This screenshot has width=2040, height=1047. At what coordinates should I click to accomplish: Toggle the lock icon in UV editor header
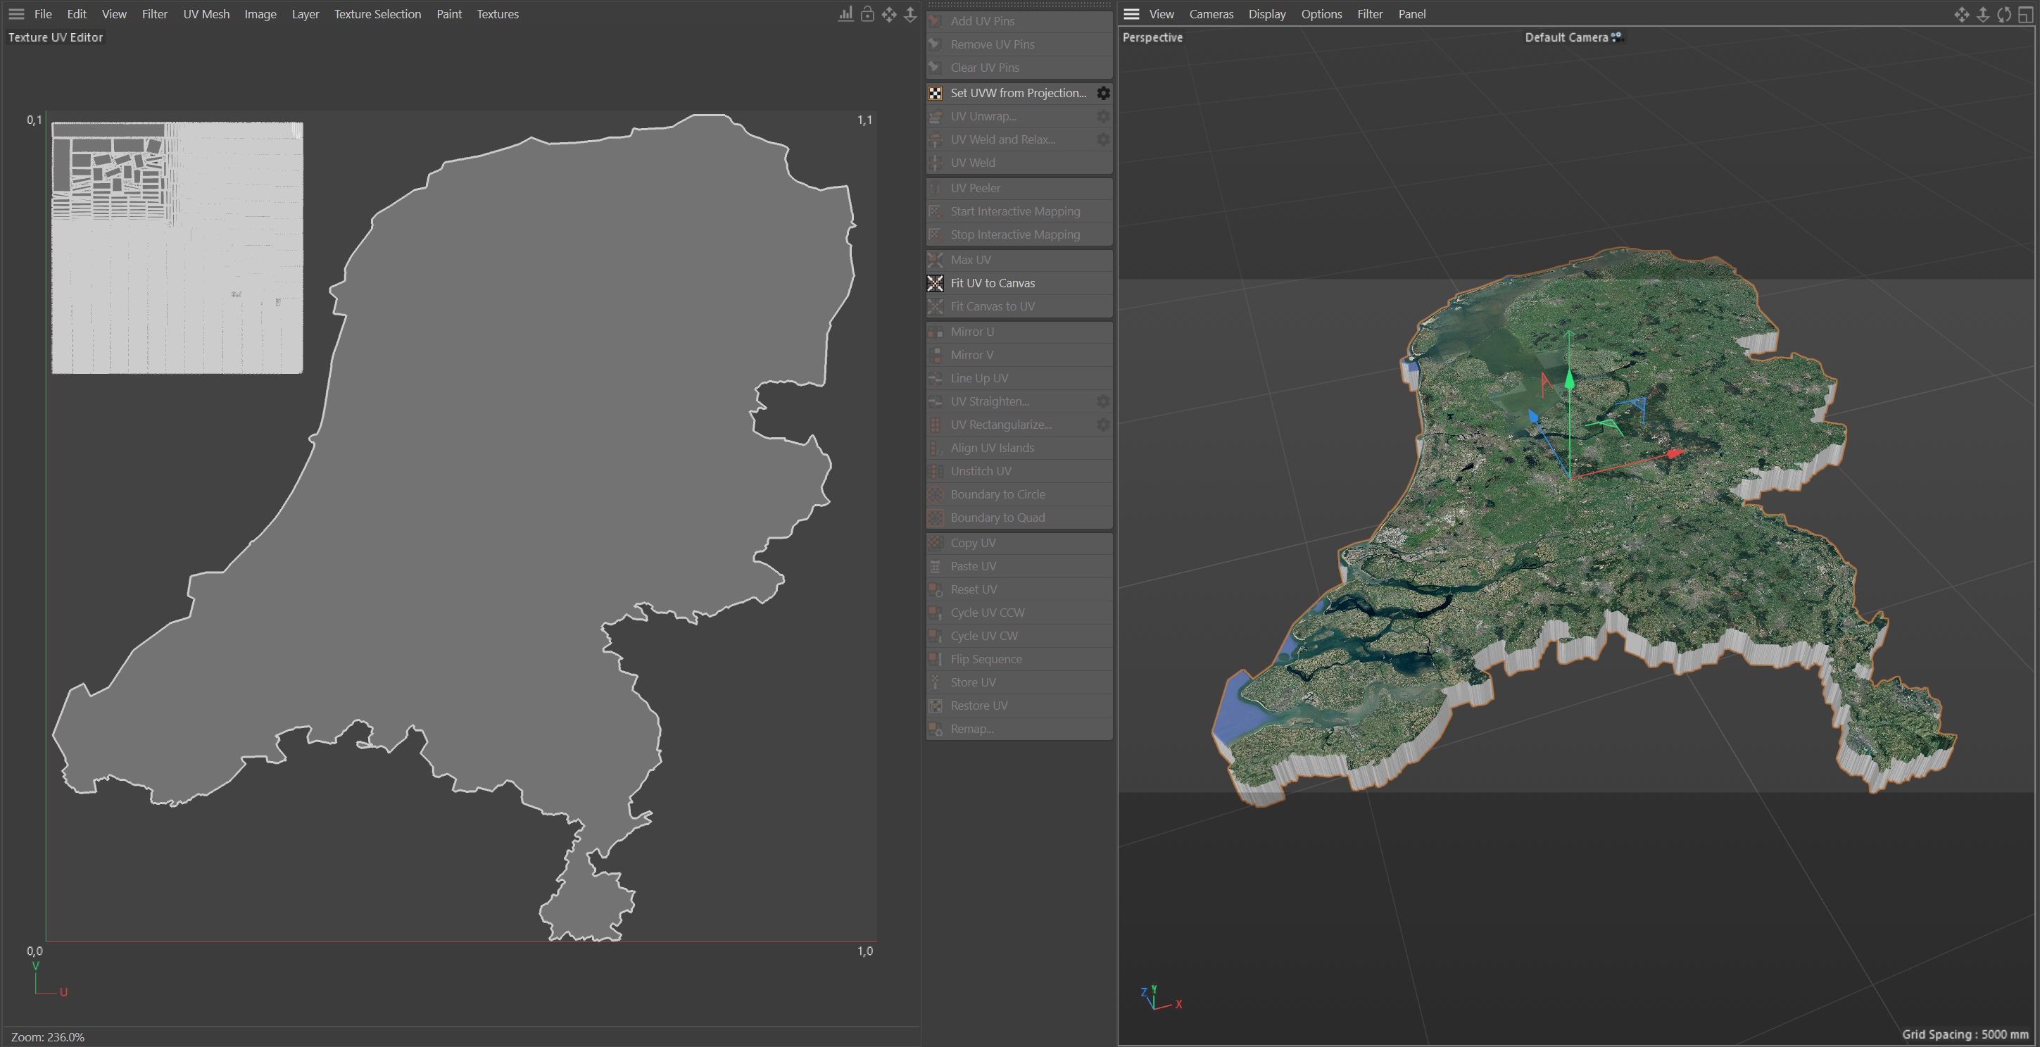867,14
